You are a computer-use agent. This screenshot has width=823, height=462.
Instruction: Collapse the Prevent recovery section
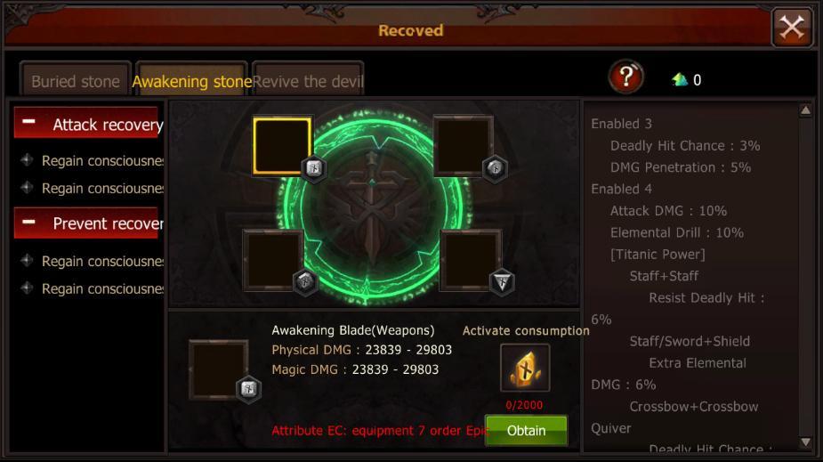(x=28, y=223)
